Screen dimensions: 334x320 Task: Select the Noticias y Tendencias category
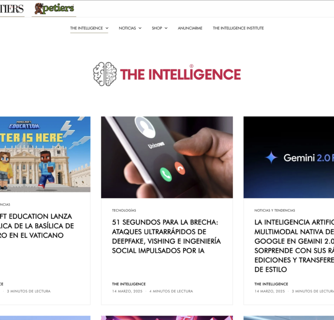[x=274, y=210]
